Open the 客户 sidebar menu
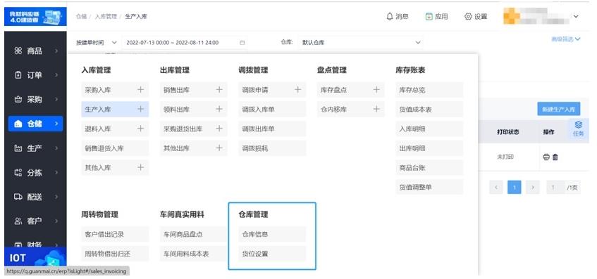 pos(35,221)
